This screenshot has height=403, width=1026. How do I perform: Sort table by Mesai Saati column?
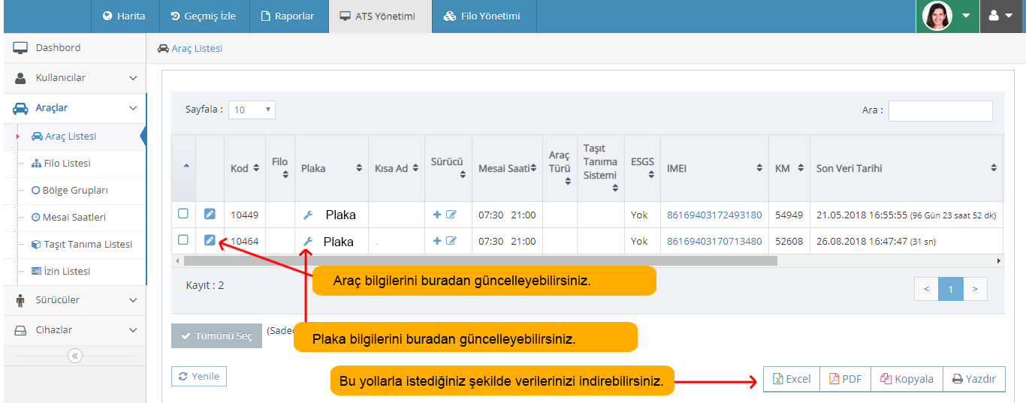point(507,168)
